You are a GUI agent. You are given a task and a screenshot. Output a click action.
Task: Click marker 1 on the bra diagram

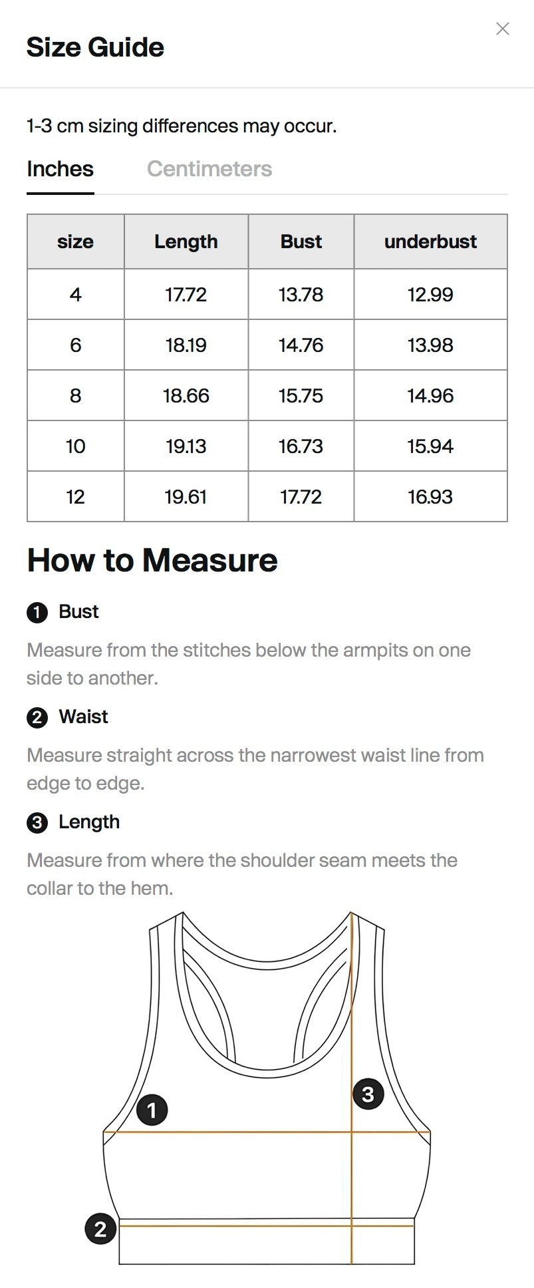[x=152, y=1110]
